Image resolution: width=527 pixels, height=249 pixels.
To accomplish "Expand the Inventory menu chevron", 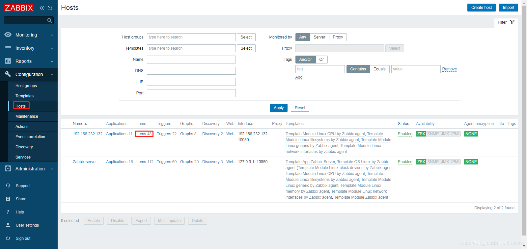I will point(52,48).
